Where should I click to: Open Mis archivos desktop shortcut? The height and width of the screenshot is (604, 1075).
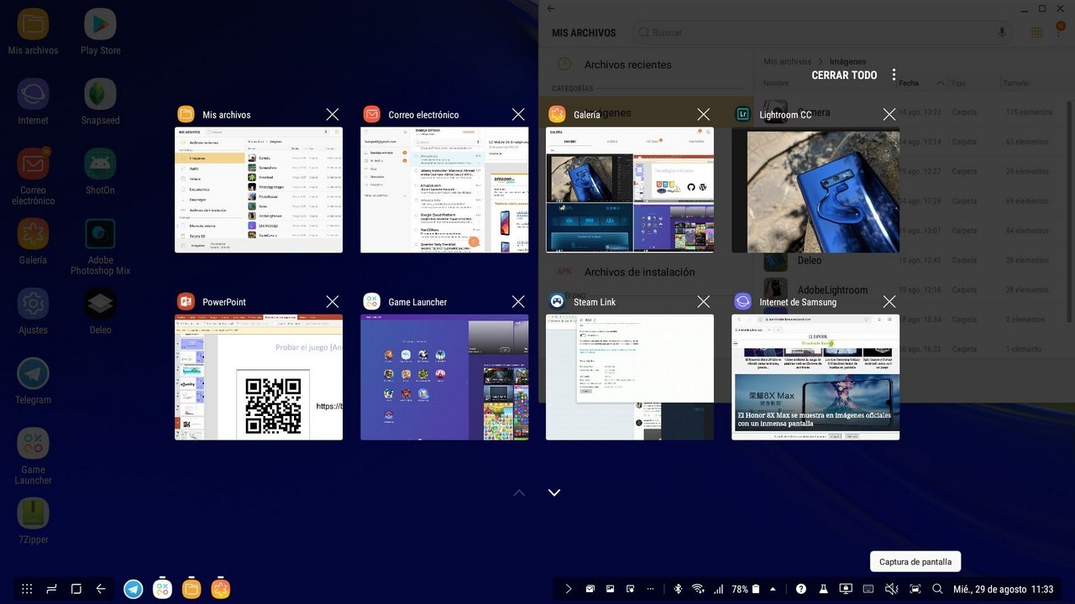coord(33,32)
